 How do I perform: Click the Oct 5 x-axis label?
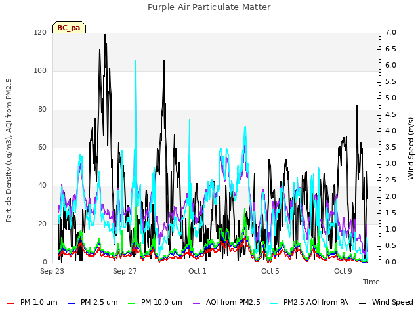(x=270, y=271)
